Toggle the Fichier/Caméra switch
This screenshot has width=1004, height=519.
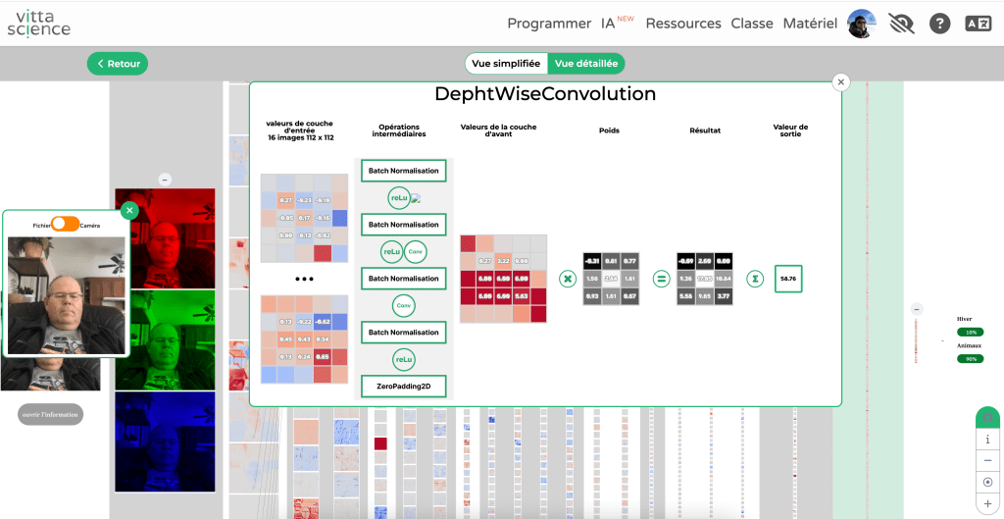click(66, 224)
